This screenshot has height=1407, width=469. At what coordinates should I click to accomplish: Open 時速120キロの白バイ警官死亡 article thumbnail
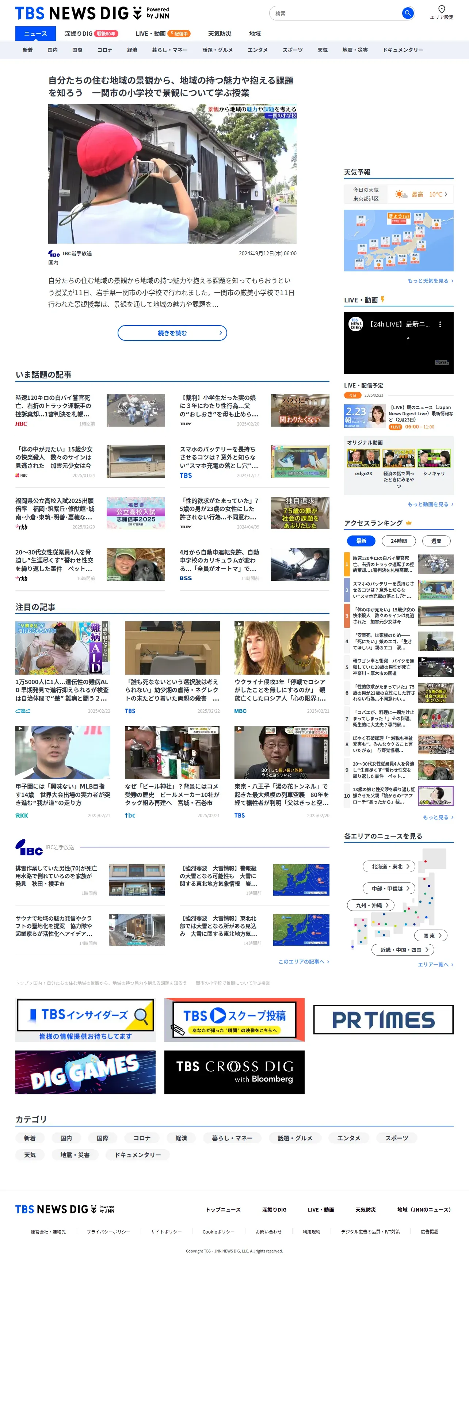click(136, 410)
